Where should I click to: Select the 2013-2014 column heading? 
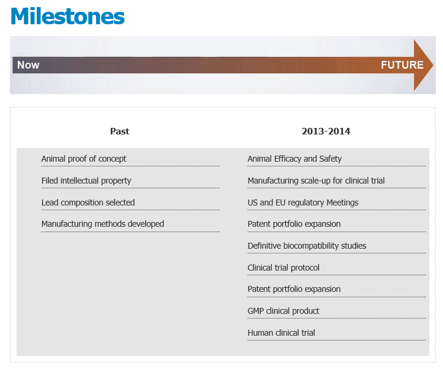(x=326, y=131)
